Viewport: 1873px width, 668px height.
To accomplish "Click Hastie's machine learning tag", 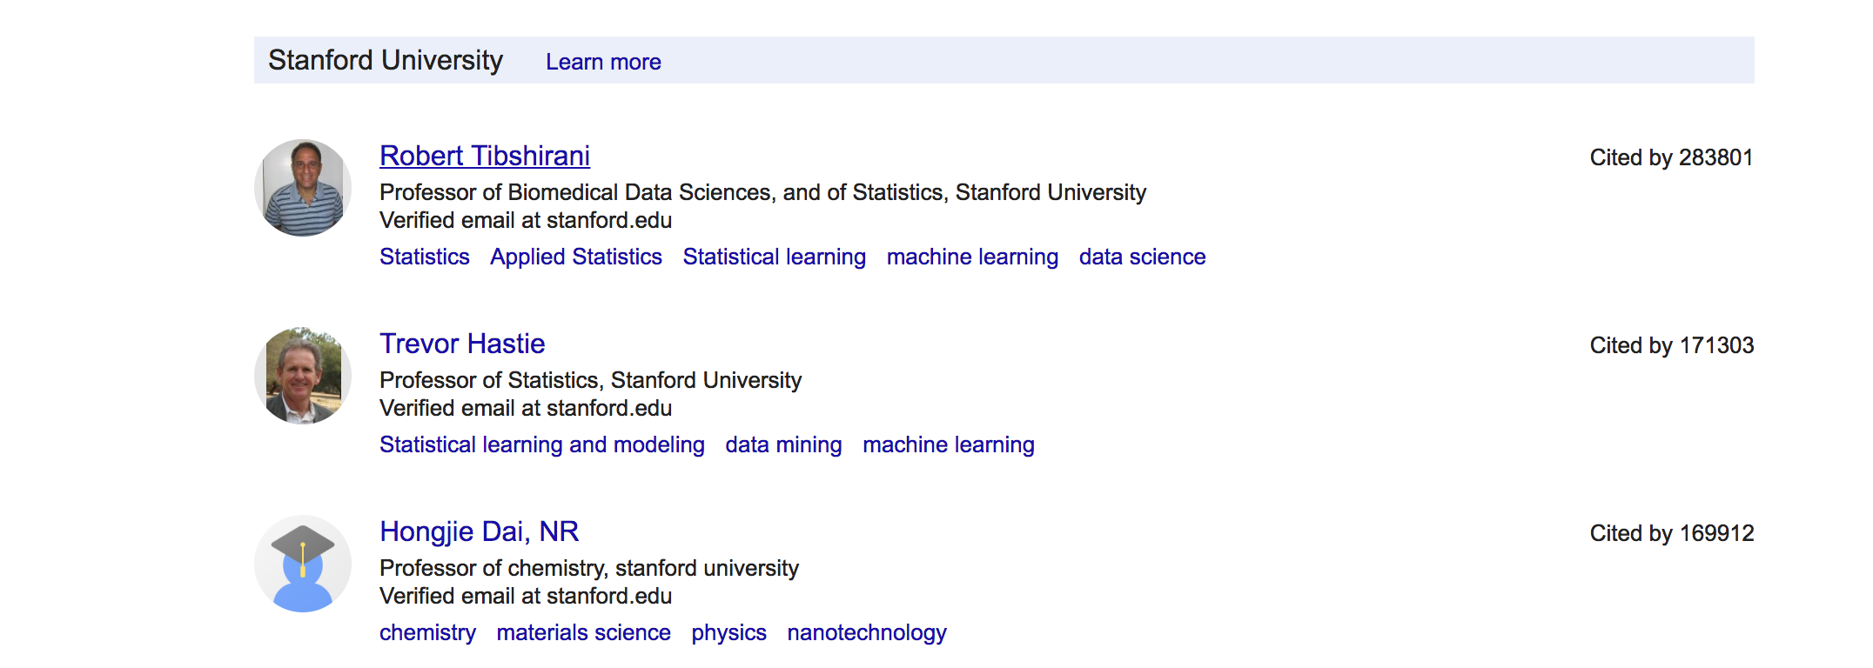I will click(x=949, y=444).
